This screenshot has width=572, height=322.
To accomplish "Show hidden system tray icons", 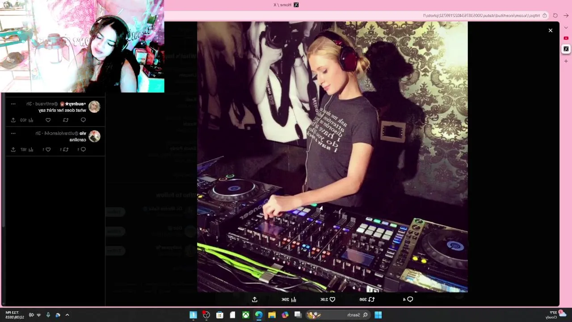I will click(67, 315).
